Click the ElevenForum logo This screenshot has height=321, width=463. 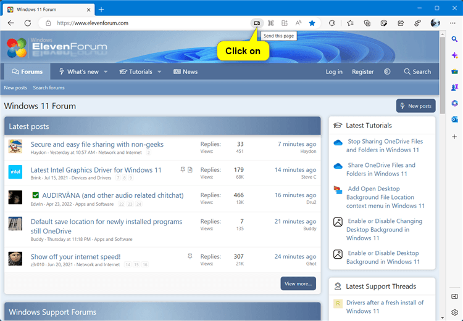(57, 47)
